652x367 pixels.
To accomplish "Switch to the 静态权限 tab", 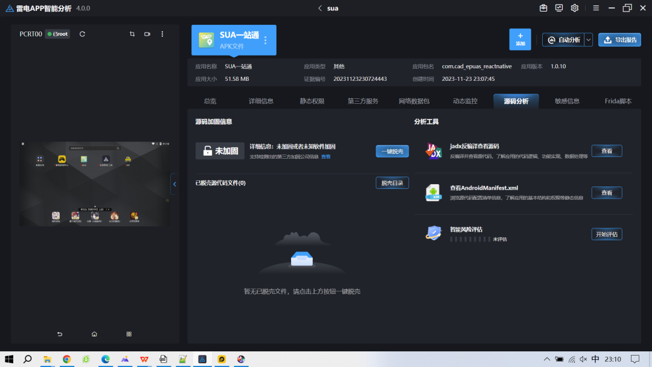I will (x=312, y=101).
